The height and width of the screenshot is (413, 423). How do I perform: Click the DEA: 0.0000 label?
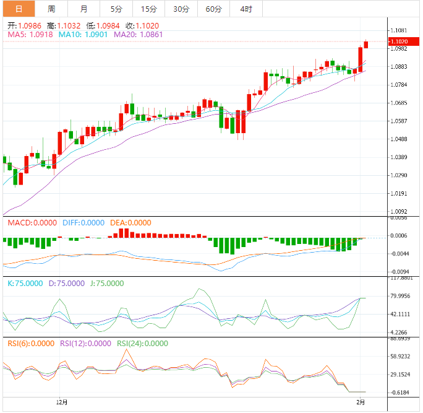pyautogui.click(x=130, y=223)
